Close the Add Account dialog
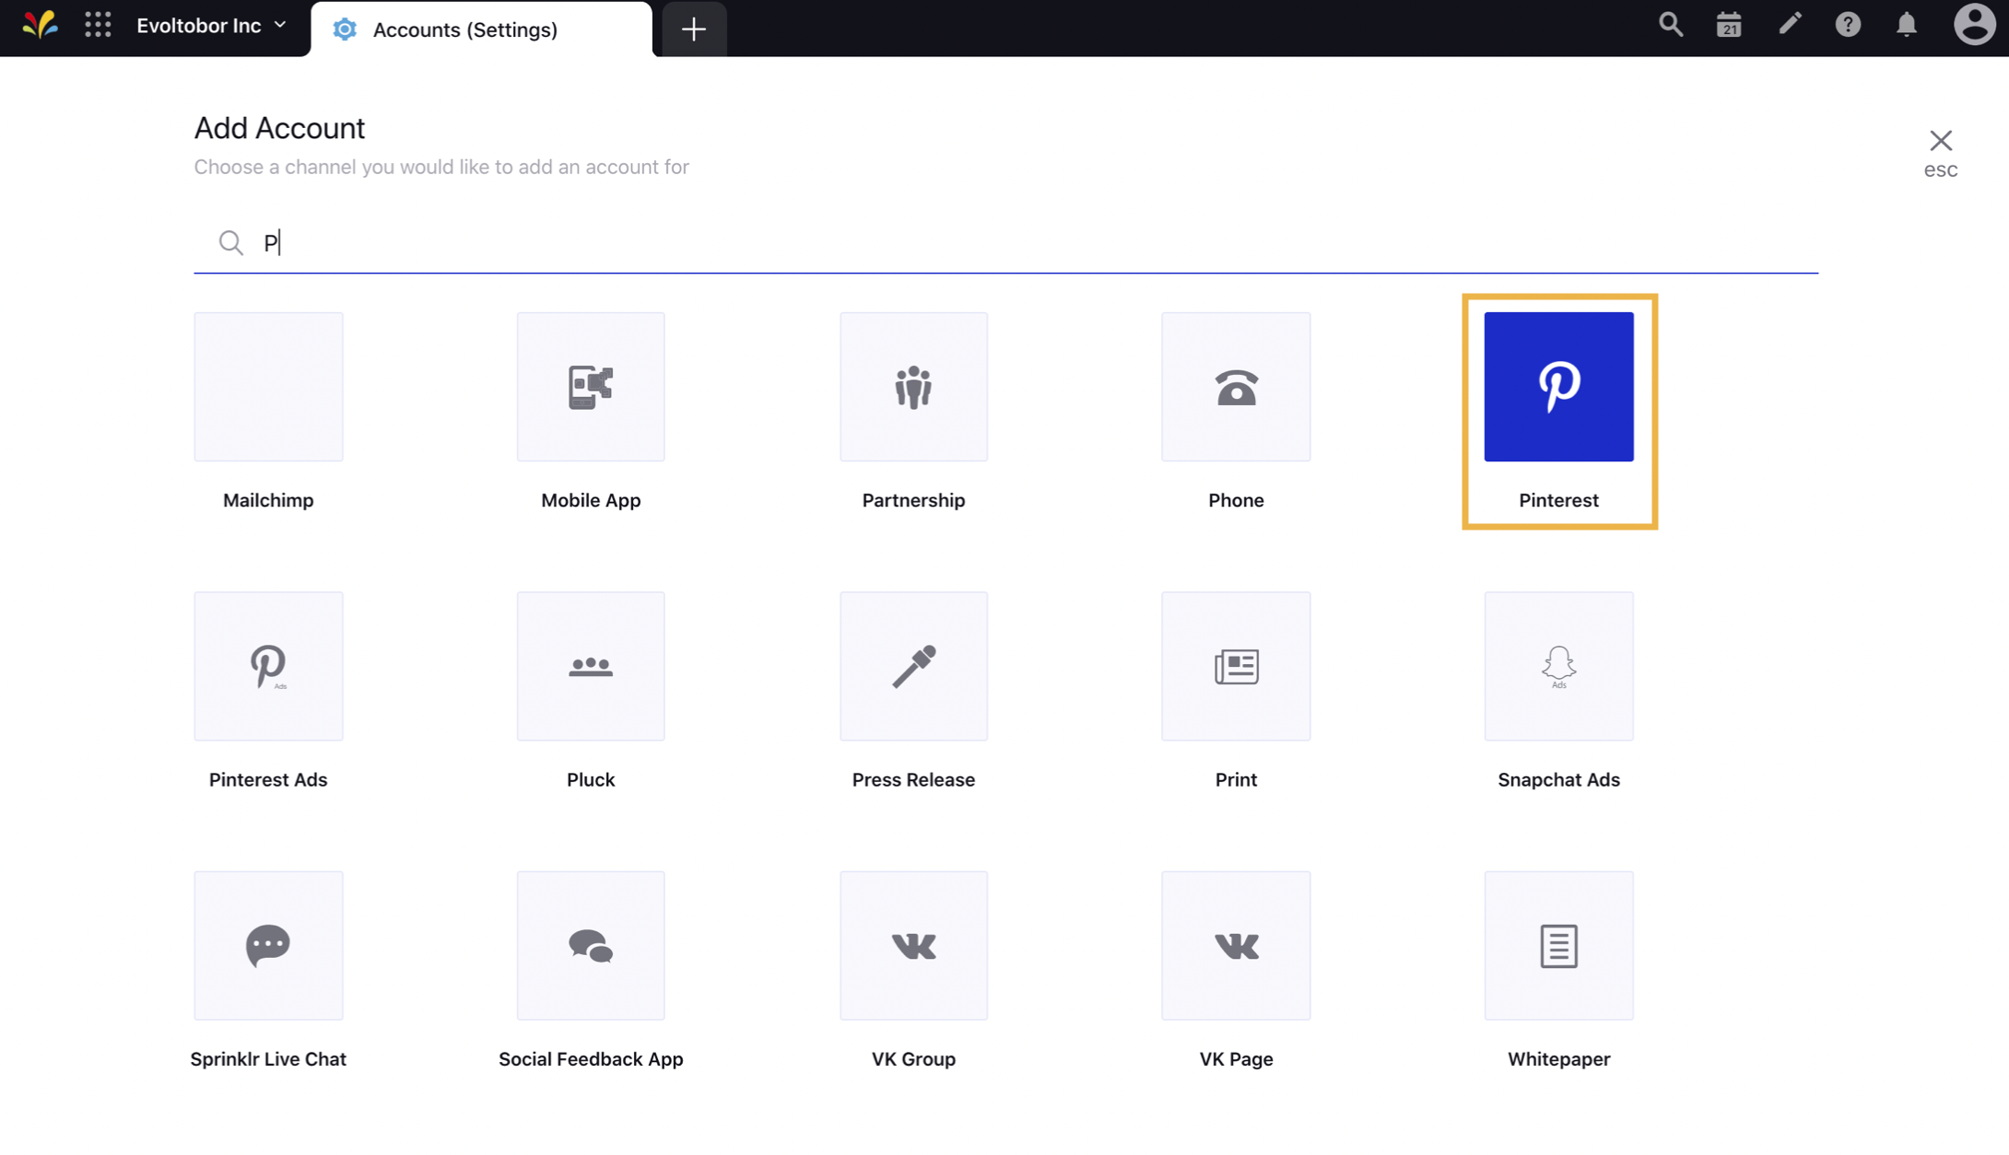The height and width of the screenshot is (1155, 2009). 1942,139
